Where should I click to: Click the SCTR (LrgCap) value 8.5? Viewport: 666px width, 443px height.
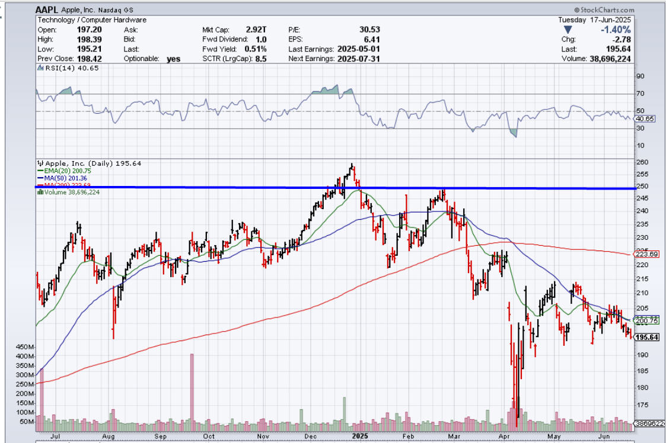pyautogui.click(x=259, y=59)
